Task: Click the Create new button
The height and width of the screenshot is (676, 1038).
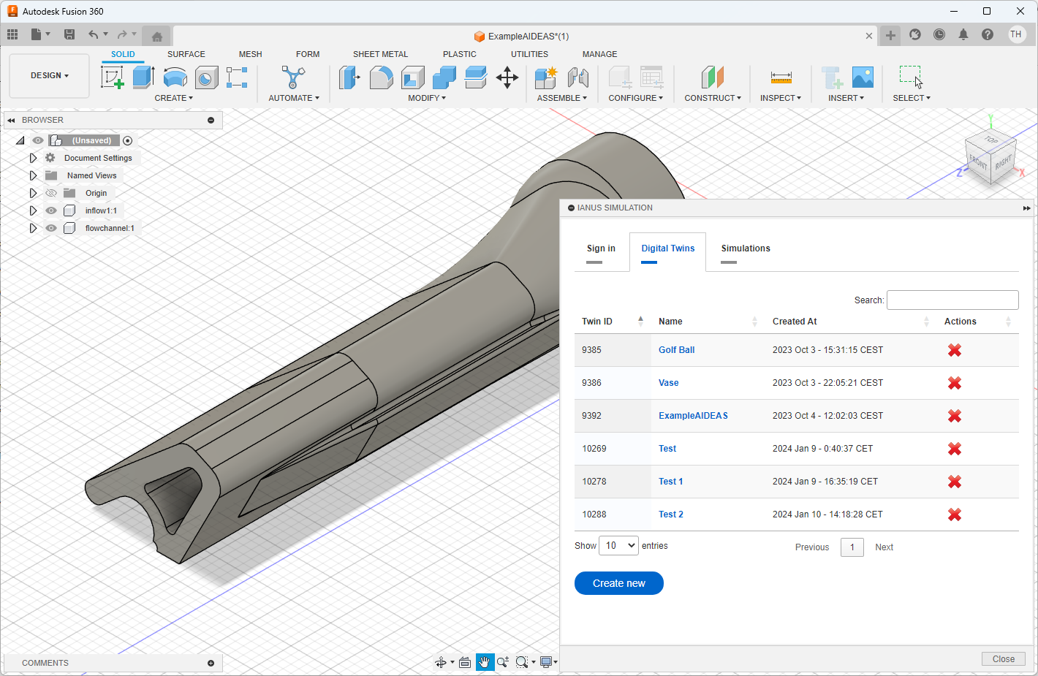Action: [618, 583]
